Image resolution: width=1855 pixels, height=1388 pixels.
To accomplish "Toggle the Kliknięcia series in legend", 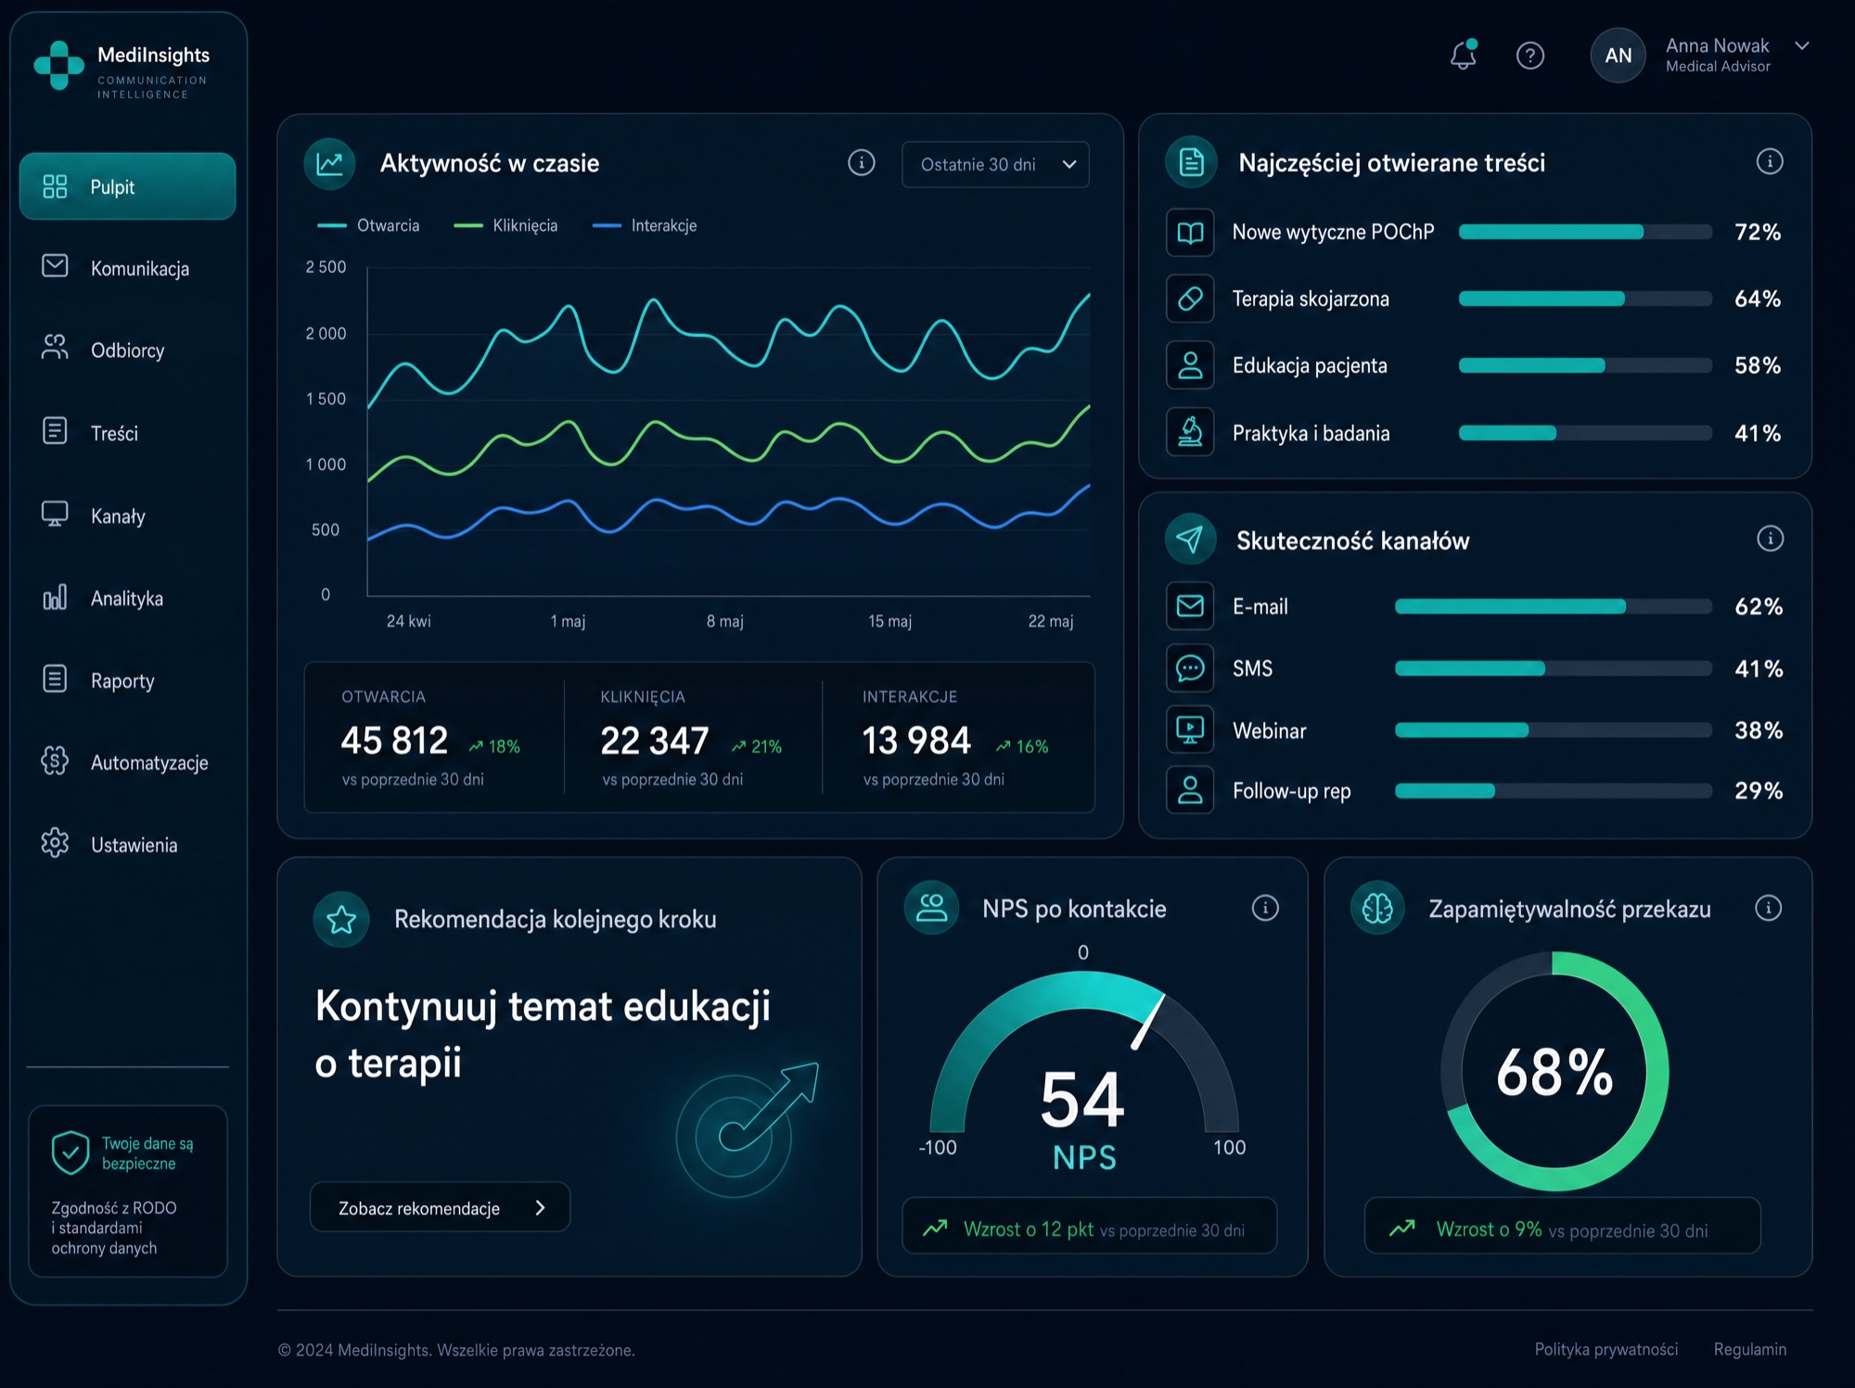I will 505,225.
